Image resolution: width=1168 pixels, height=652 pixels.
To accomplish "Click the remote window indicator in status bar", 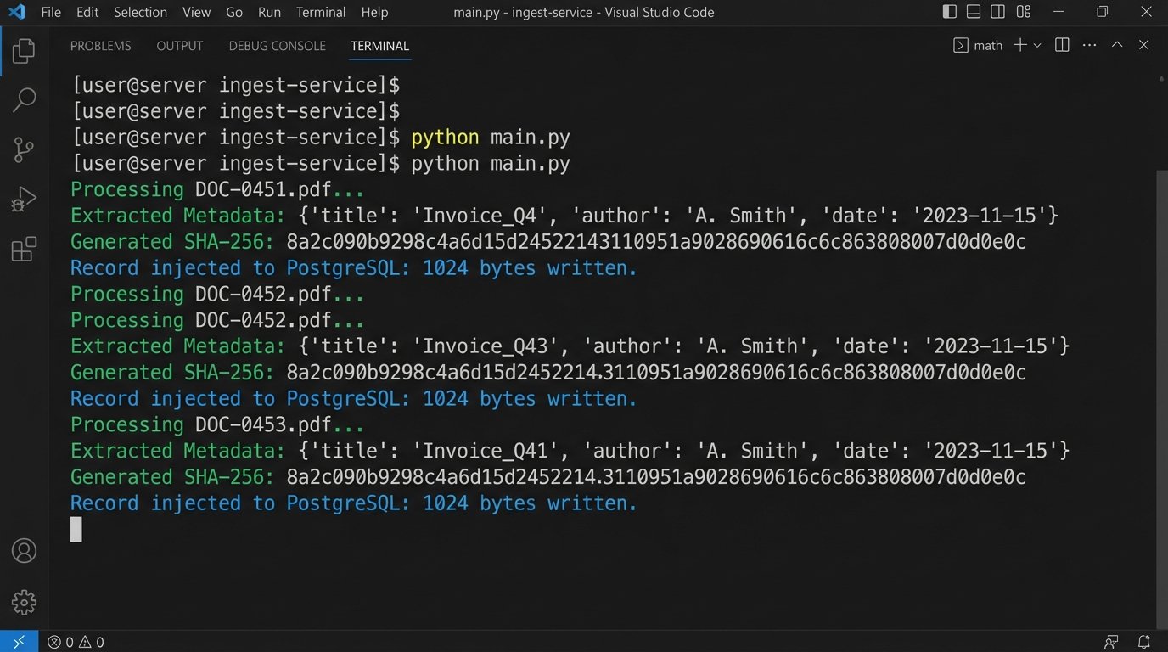I will (x=19, y=642).
